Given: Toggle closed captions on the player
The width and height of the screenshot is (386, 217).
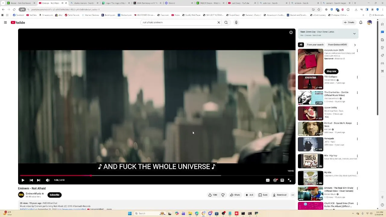Looking at the screenshot, I should (x=268, y=180).
